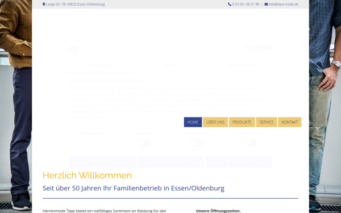Click the envelope icon before the email address
Screen dimensions: 341x213
pyautogui.click(x=266, y=4)
